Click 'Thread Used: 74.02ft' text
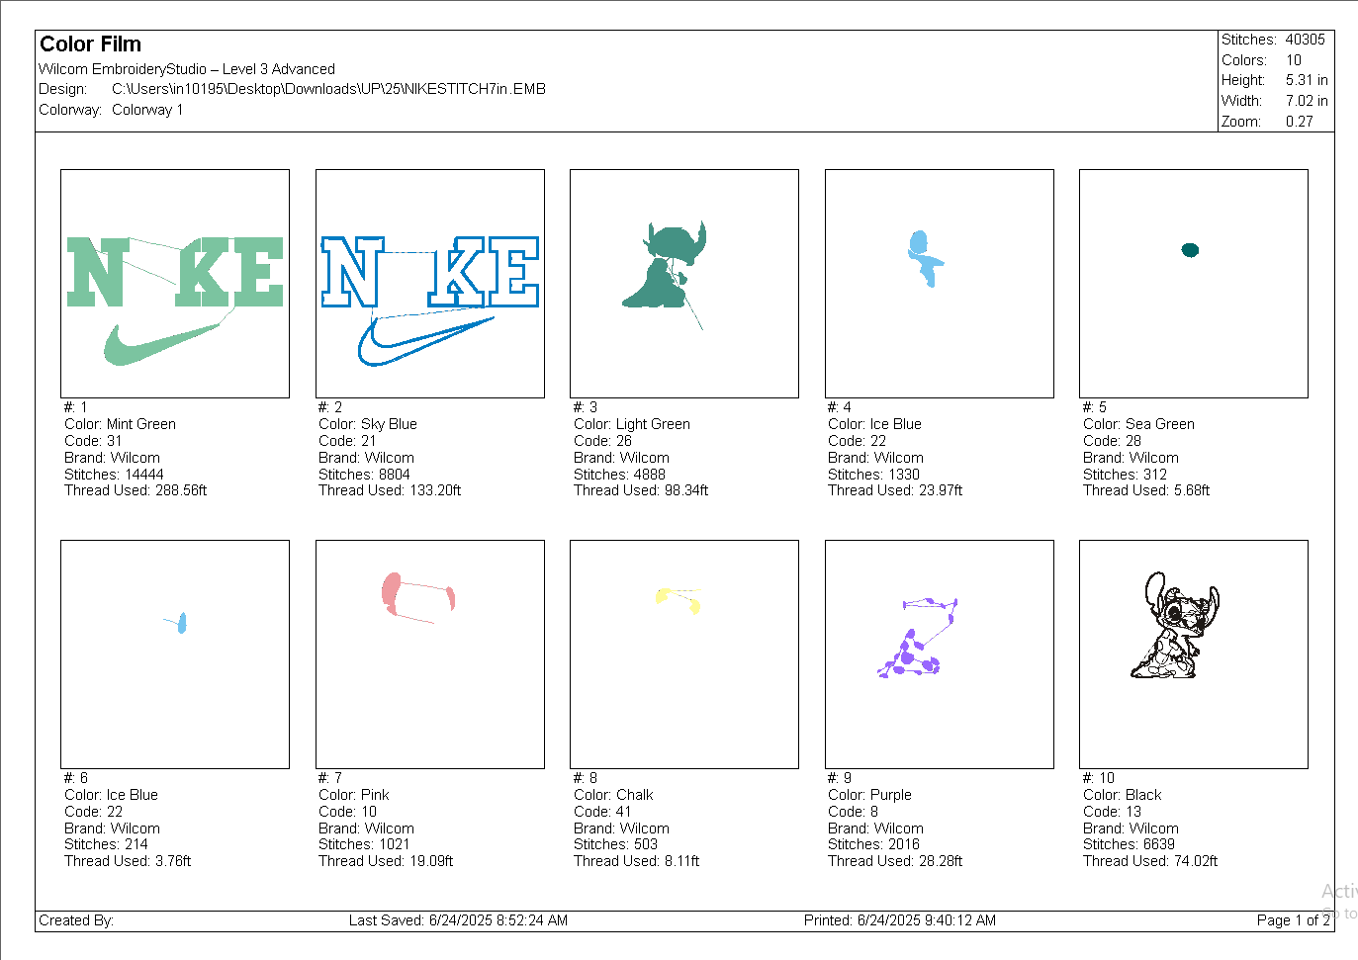The height and width of the screenshot is (960, 1358). pos(1150,861)
